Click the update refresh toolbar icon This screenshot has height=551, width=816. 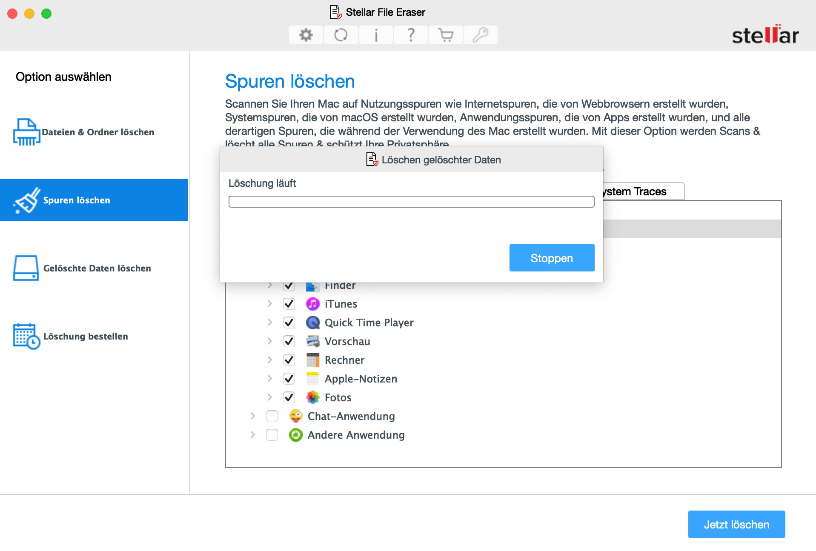(x=341, y=35)
